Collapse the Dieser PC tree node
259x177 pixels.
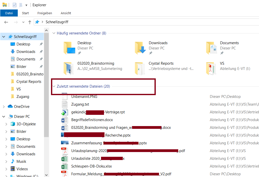point(4,117)
